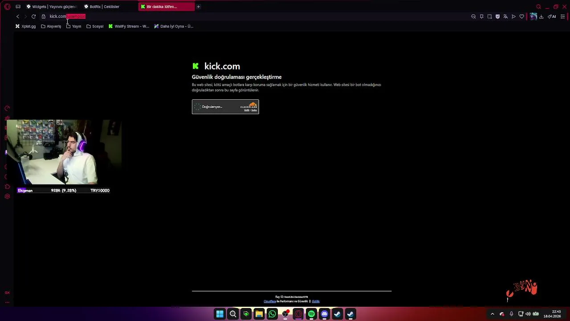Switch to the Widgets tab

click(52, 7)
